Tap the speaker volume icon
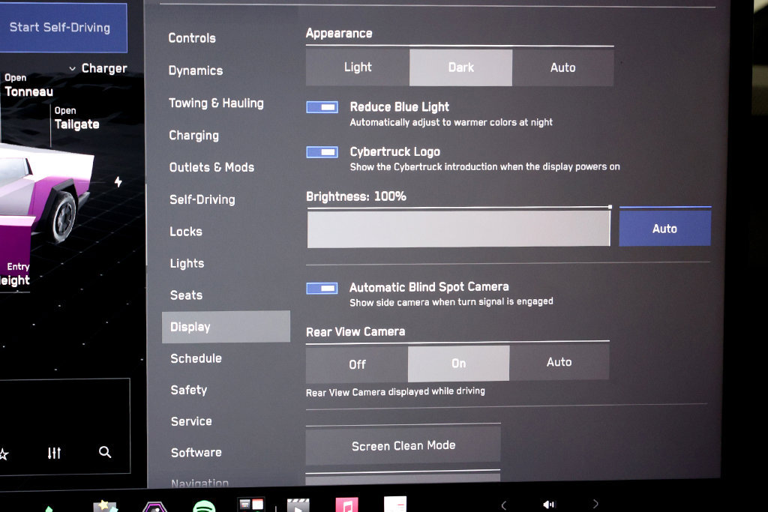 pyautogui.click(x=548, y=505)
